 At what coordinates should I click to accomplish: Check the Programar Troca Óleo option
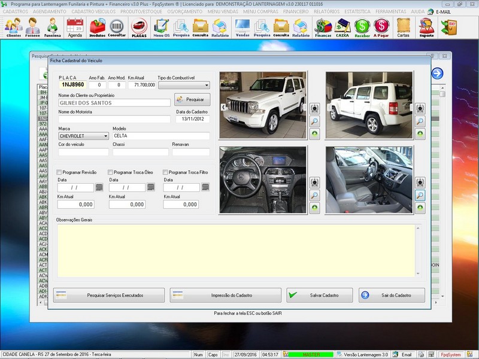click(x=111, y=172)
